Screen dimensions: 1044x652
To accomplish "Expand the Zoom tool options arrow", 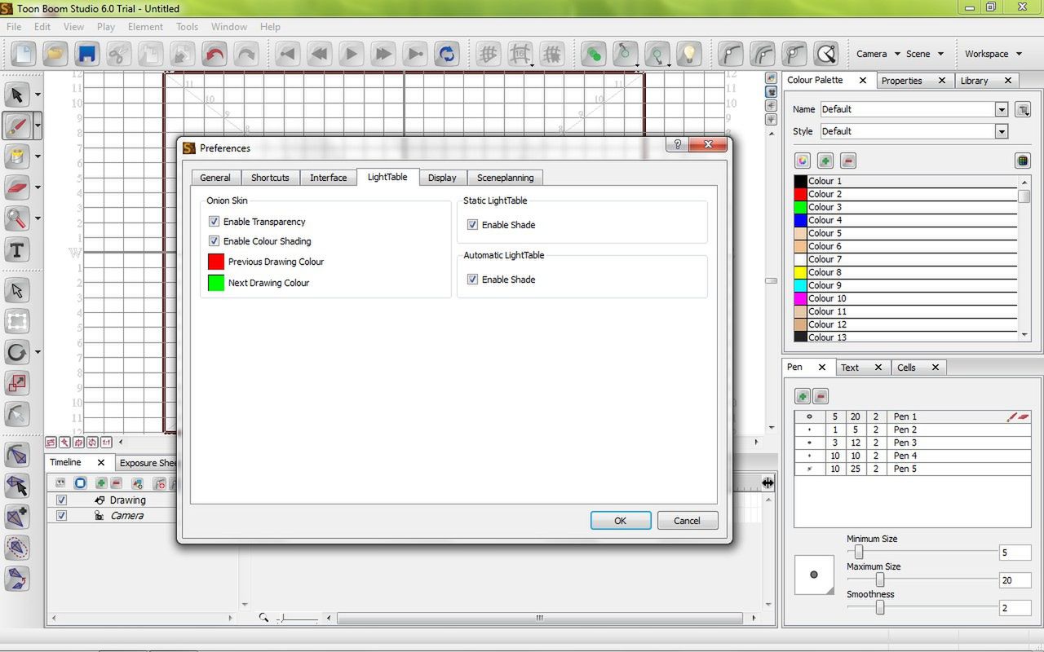I will click(38, 219).
